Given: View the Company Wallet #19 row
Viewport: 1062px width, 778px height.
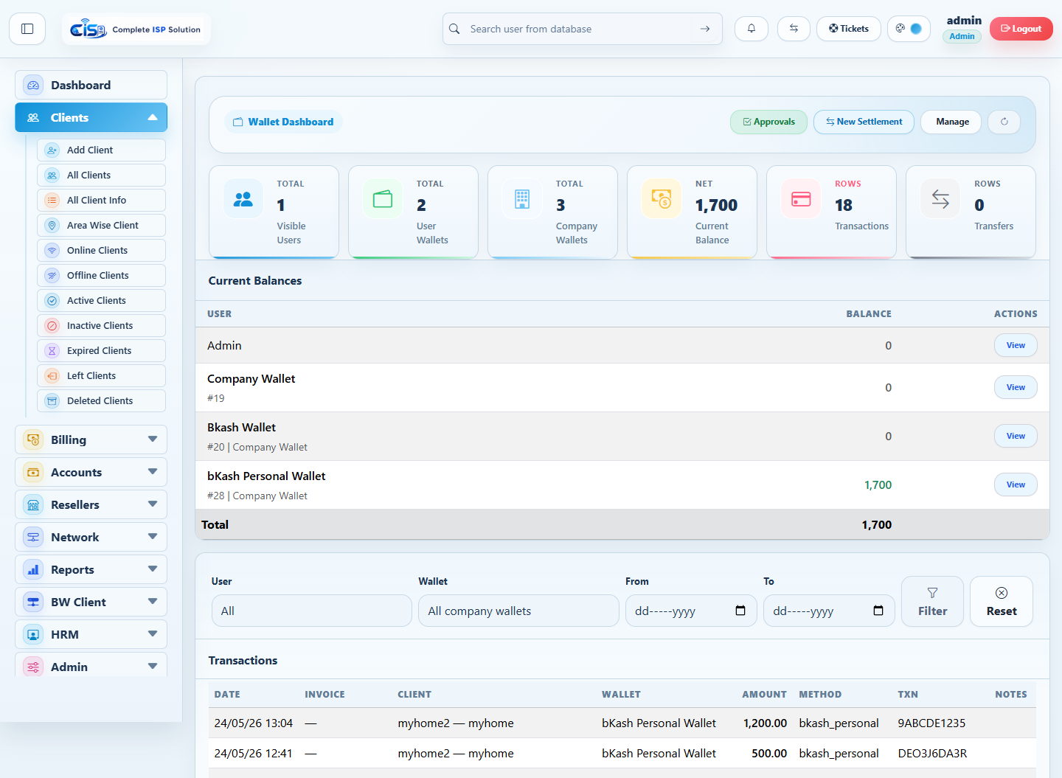Looking at the screenshot, I should click(1016, 387).
